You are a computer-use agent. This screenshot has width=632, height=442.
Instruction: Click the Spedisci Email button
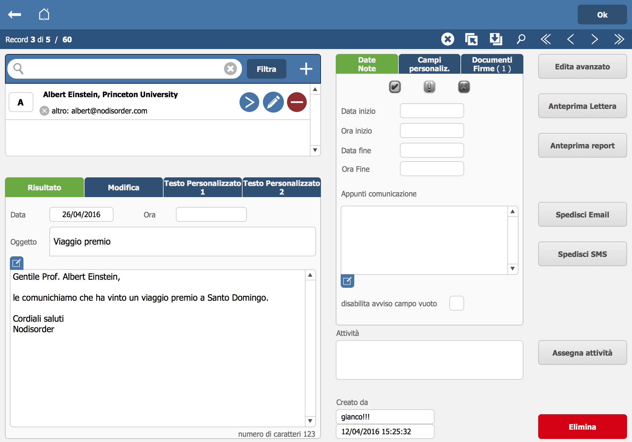(x=582, y=215)
